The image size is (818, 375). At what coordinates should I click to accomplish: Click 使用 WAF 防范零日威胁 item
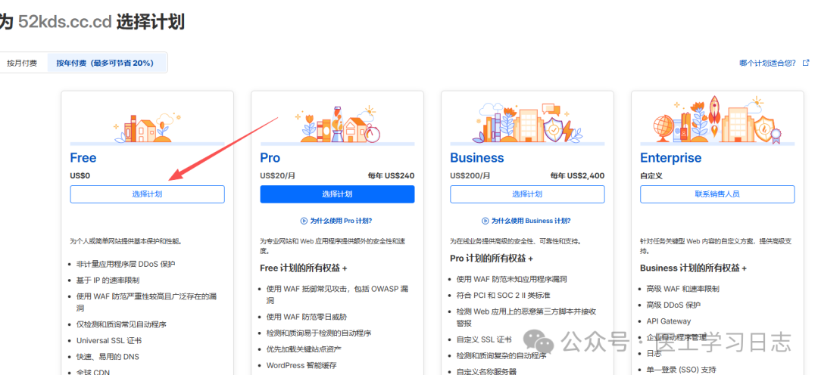click(307, 317)
